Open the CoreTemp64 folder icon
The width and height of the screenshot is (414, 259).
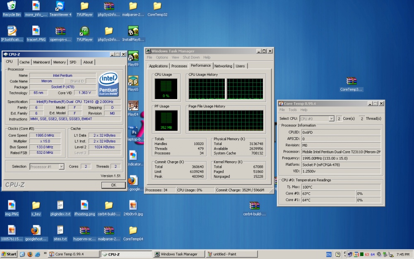pos(133,230)
